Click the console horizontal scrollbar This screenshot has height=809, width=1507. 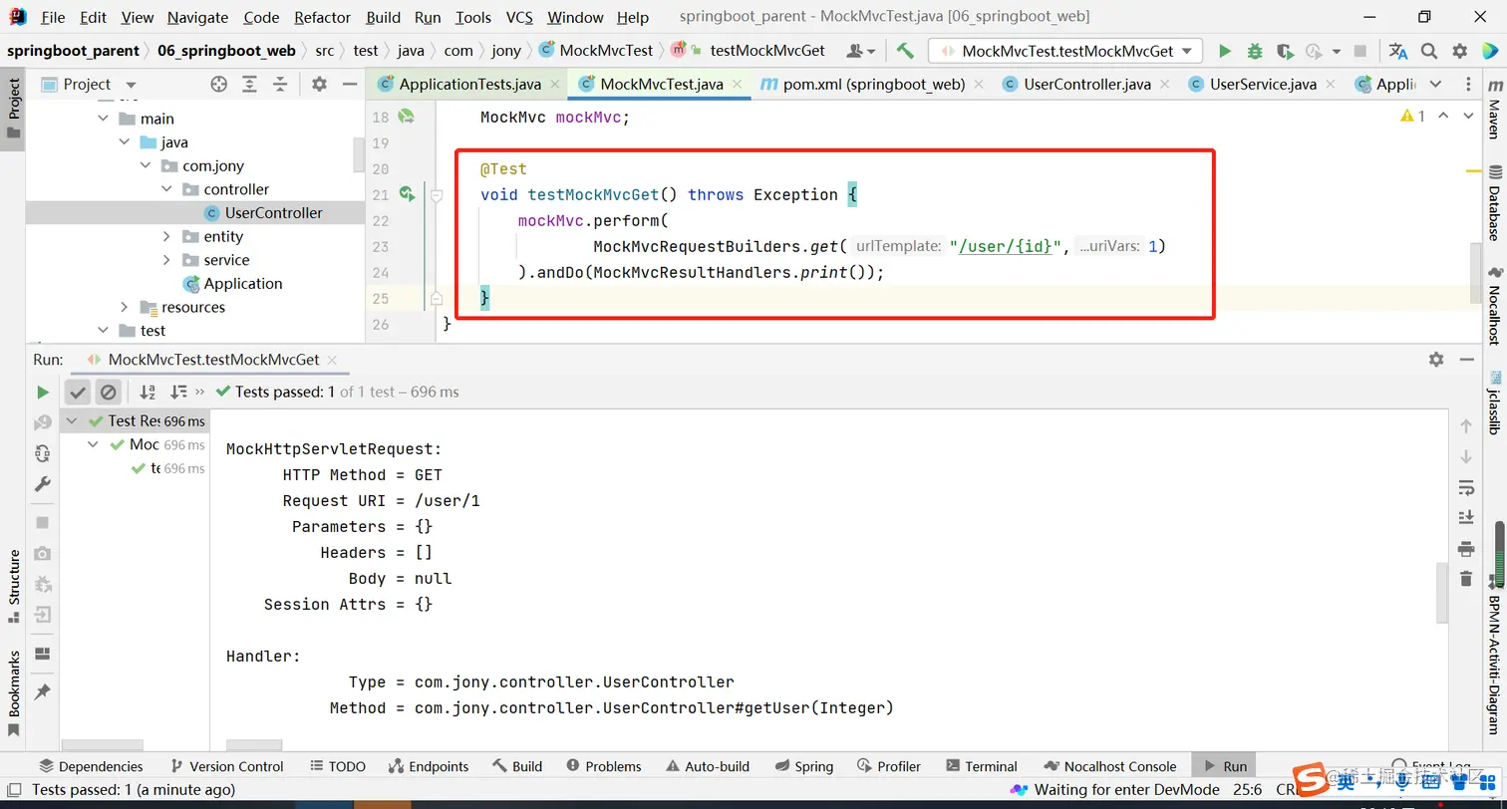click(x=254, y=744)
